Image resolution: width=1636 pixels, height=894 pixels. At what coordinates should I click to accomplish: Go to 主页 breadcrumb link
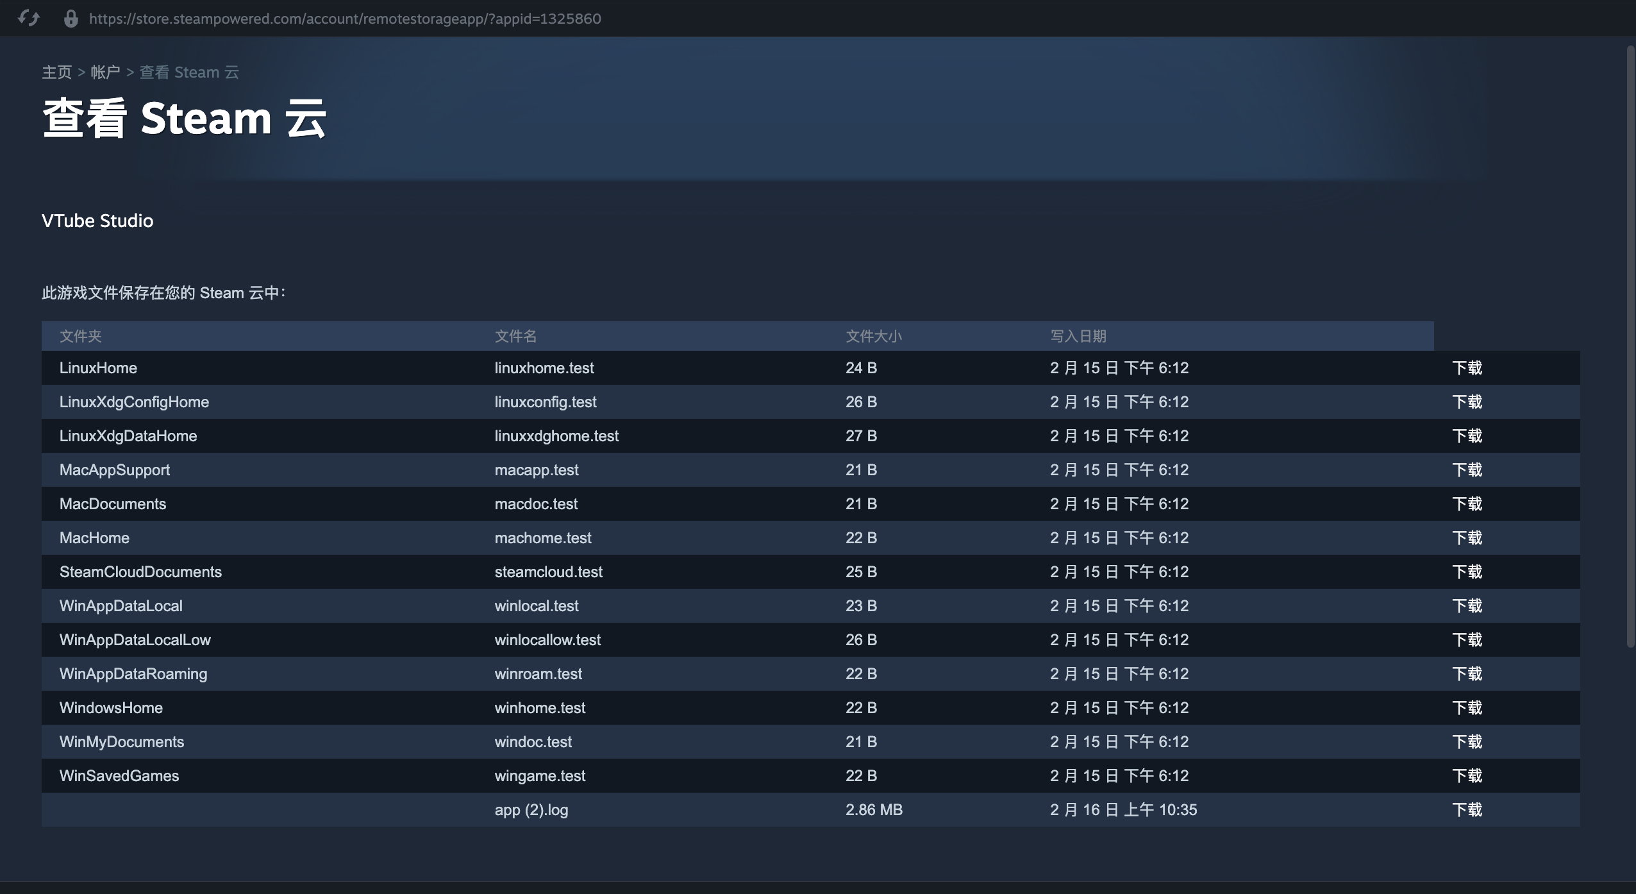click(57, 72)
